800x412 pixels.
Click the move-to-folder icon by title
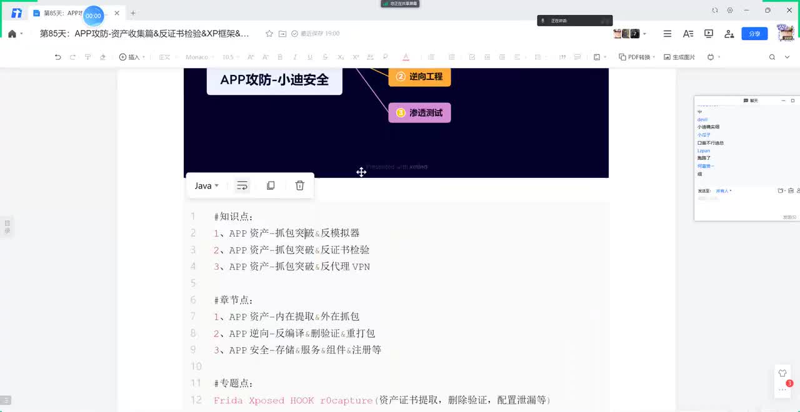tap(282, 34)
